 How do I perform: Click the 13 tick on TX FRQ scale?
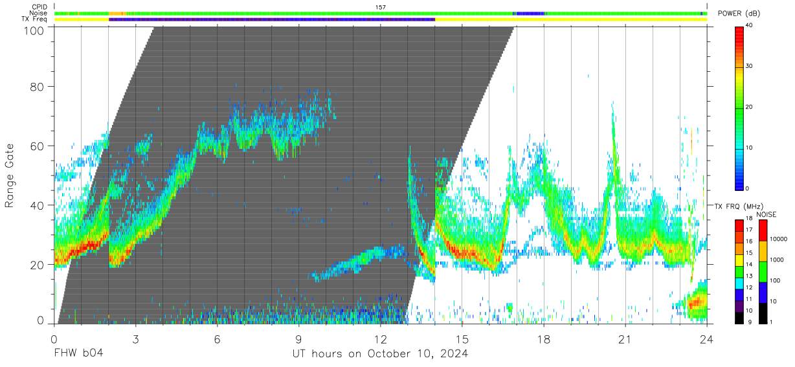point(749,276)
